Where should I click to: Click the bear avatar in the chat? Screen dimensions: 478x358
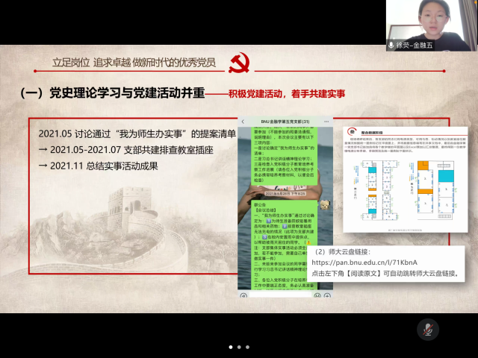pyautogui.click(x=325, y=204)
